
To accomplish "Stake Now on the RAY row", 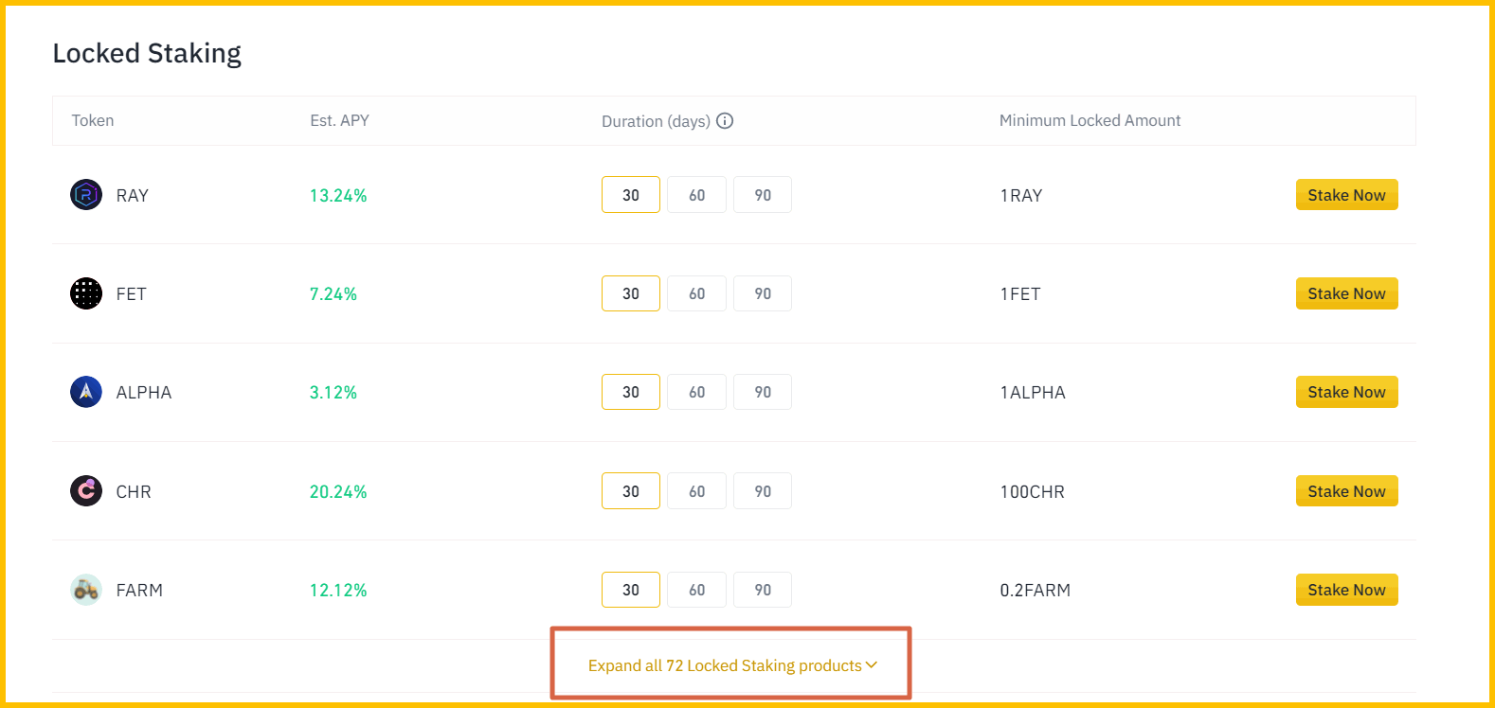I will tap(1346, 195).
